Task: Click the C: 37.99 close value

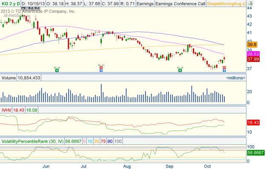Action: pos(110,3)
